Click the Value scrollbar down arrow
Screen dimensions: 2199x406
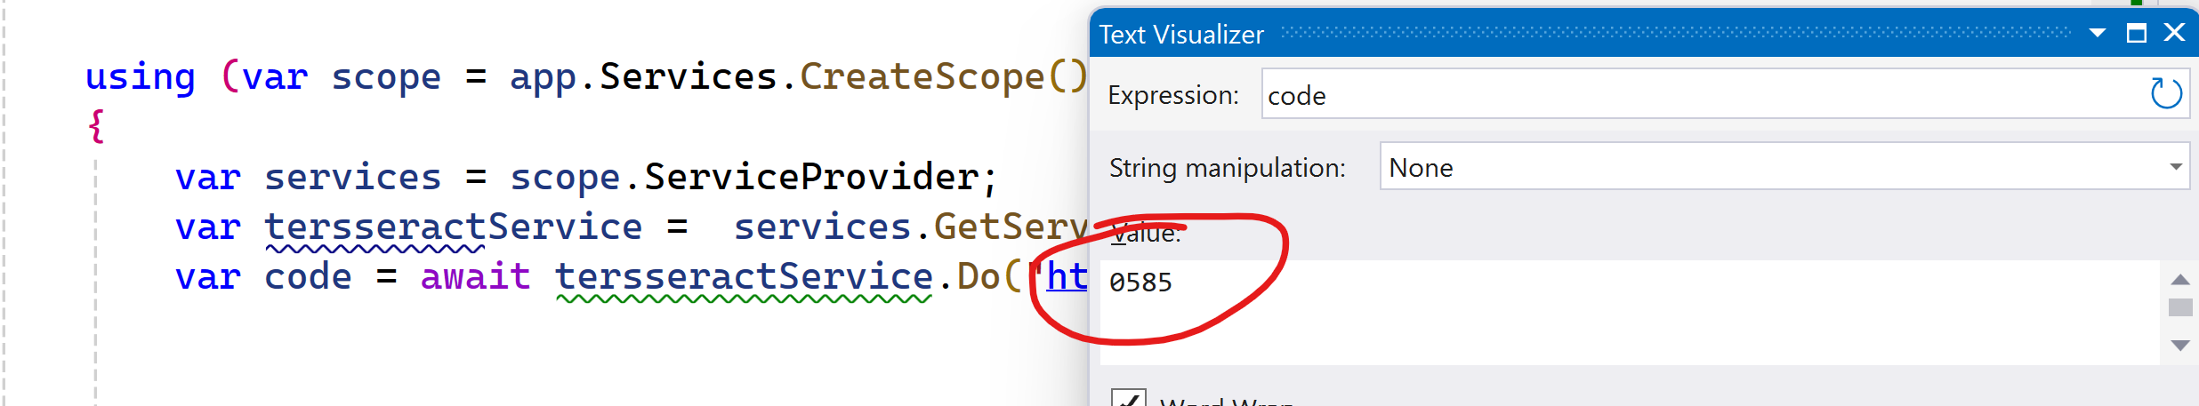[2179, 346]
